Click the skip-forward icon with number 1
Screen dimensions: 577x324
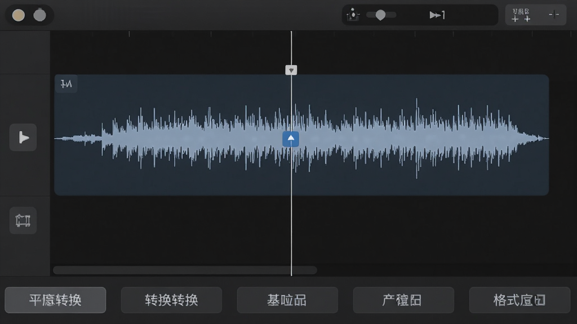437,15
